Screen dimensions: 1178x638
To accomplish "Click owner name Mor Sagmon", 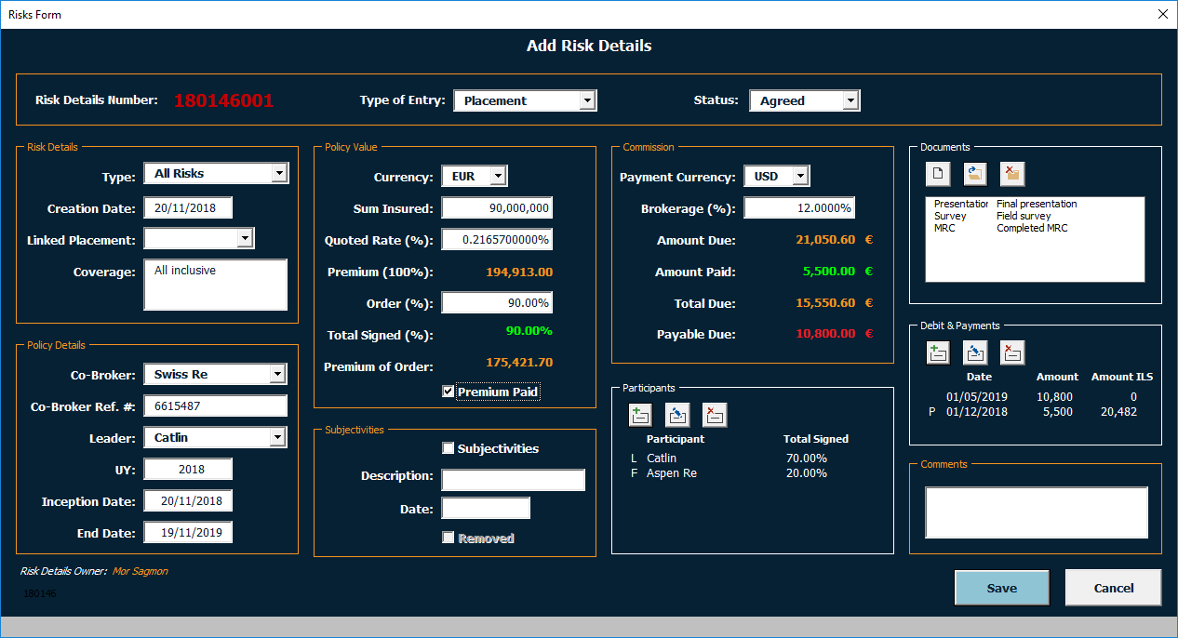I will [x=141, y=571].
